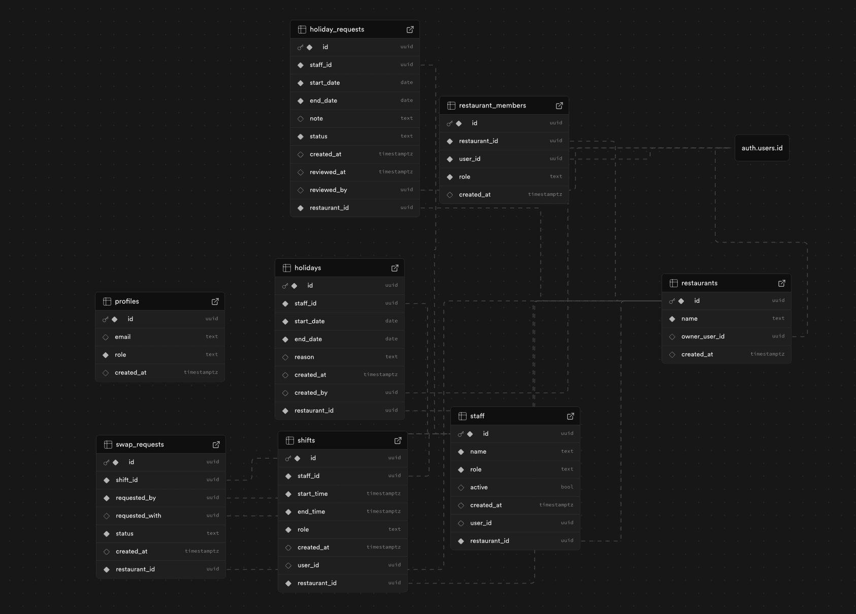Open the shifts table external link

pos(398,440)
